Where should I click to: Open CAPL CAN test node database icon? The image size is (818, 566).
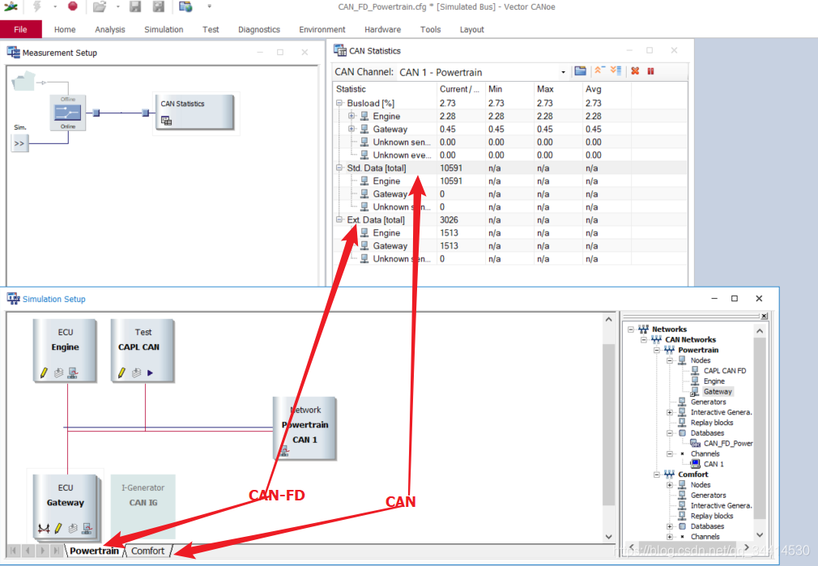(136, 372)
